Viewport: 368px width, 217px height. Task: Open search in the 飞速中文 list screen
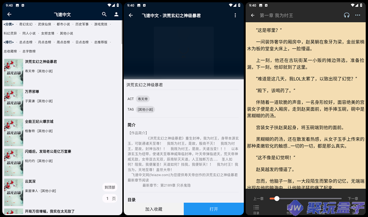point(104,14)
